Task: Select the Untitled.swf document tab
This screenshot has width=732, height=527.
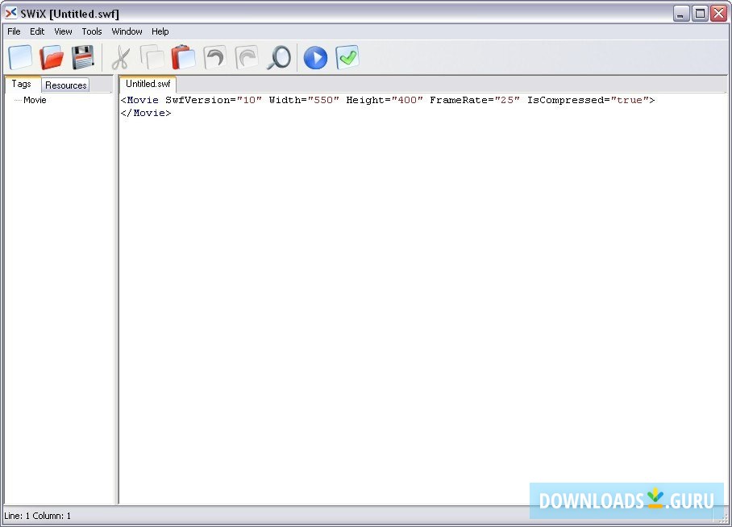Action: [x=148, y=84]
